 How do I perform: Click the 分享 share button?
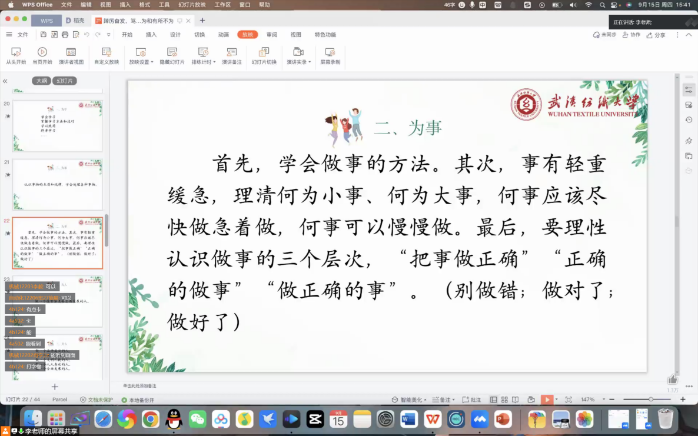point(656,35)
